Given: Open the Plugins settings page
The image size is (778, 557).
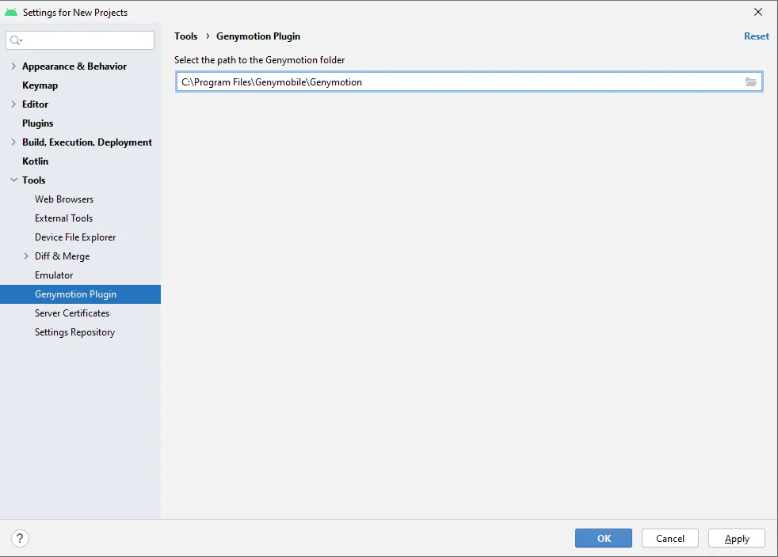Looking at the screenshot, I should [37, 123].
